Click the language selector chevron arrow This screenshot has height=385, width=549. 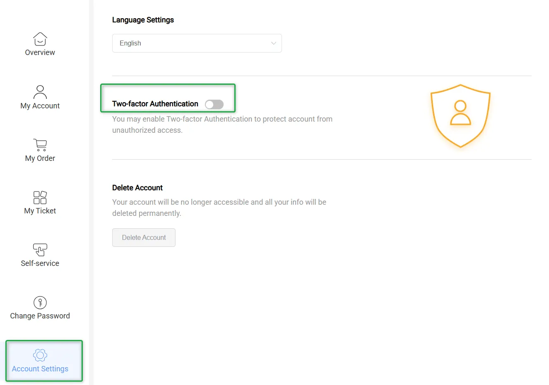273,43
